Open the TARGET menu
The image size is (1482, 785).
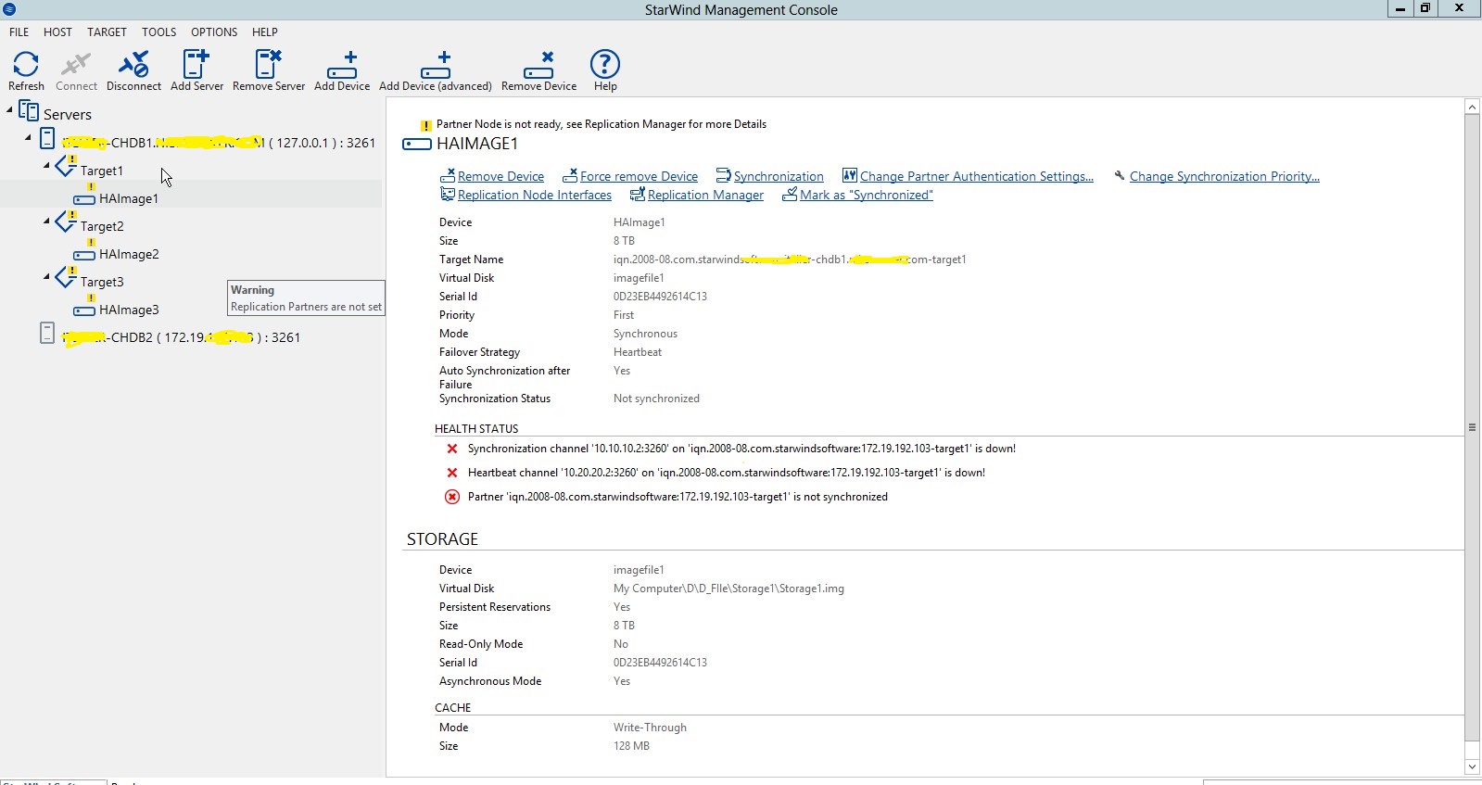click(x=107, y=32)
